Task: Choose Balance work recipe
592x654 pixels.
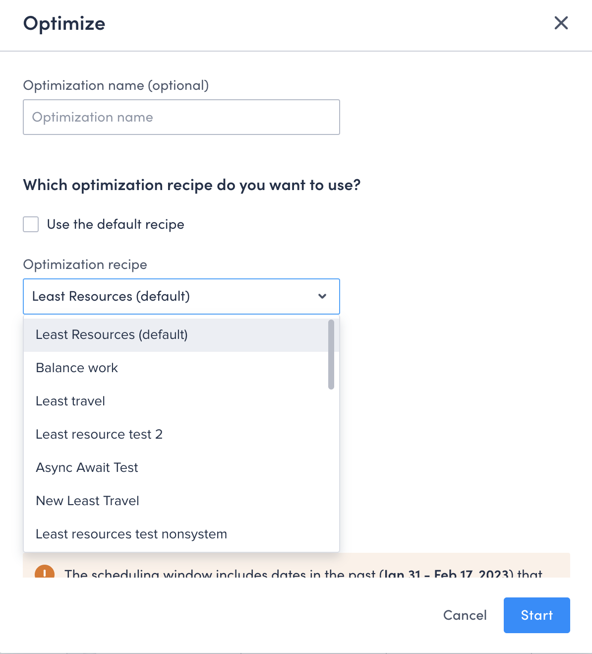Action: (x=76, y=368)
